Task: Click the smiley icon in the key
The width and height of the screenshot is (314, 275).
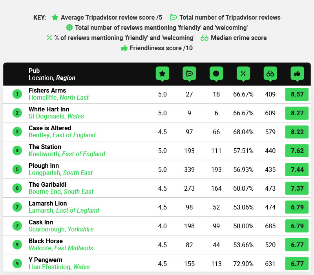Action: (69, 27)
